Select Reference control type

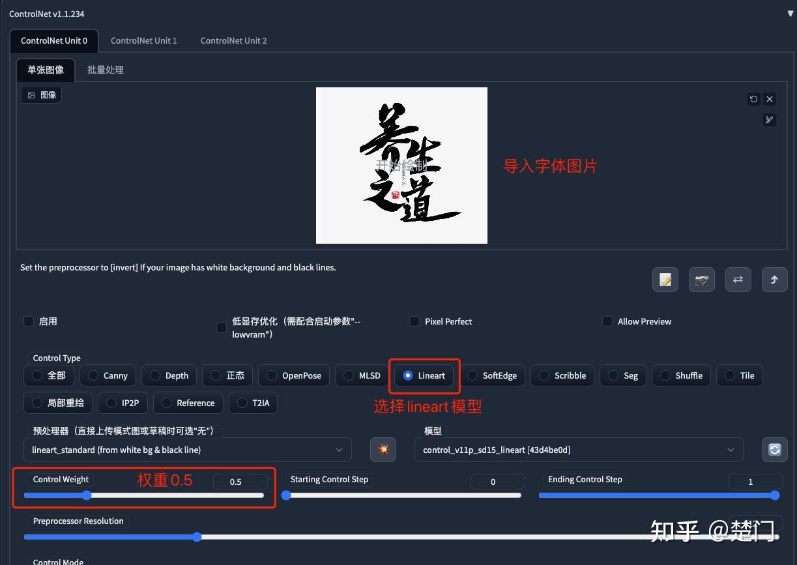188,403
